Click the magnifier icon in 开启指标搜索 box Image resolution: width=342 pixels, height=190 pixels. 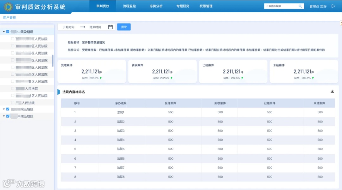click(x=300, y=6)
